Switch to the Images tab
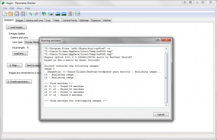217x140 pixels. [x=20, y=21]
